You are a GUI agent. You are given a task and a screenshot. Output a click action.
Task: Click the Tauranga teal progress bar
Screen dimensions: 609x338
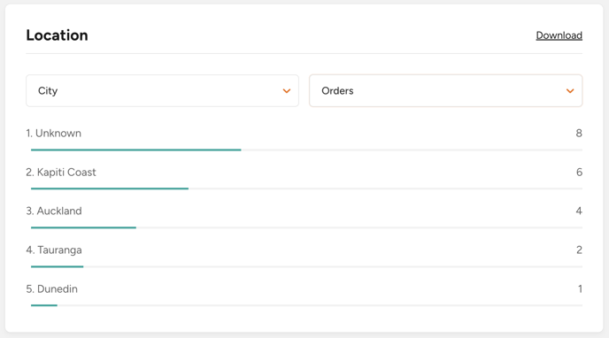tap(57, 266)
